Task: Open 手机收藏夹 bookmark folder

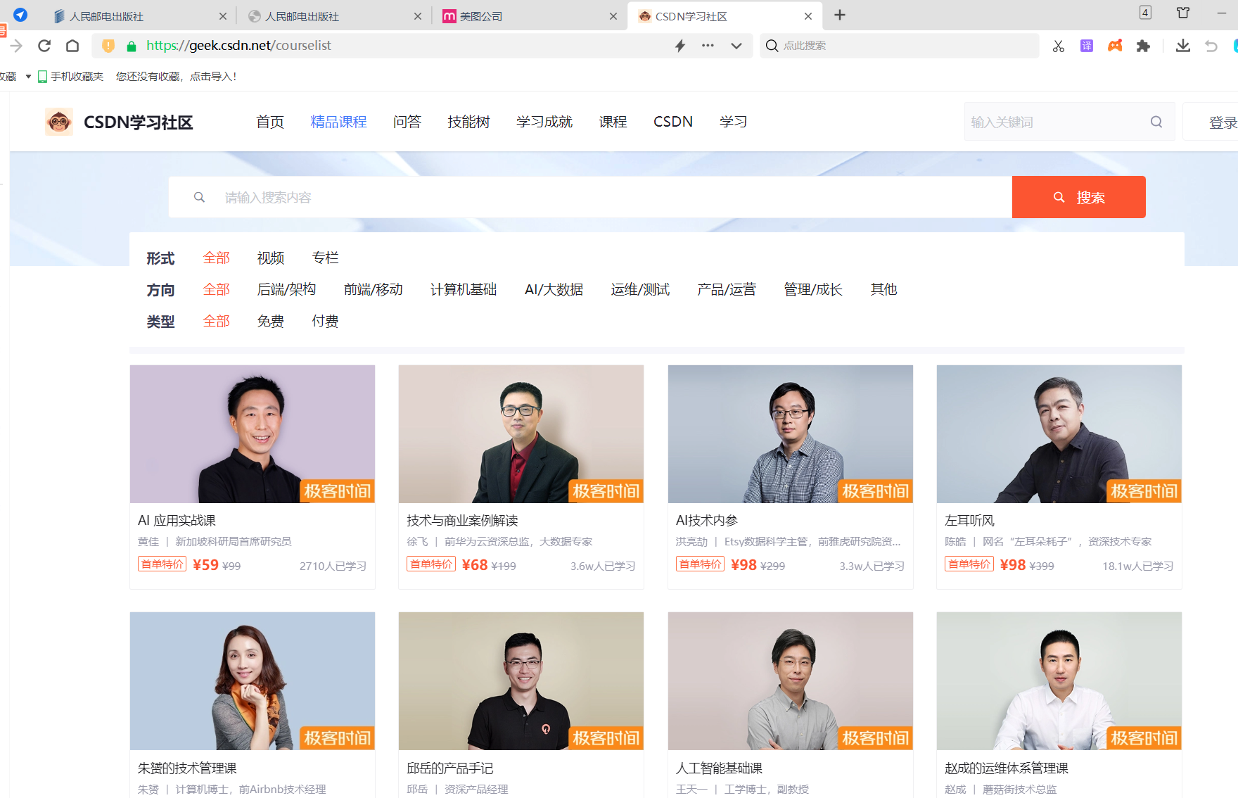Action: pyautogui.click(x=70, y=77)
